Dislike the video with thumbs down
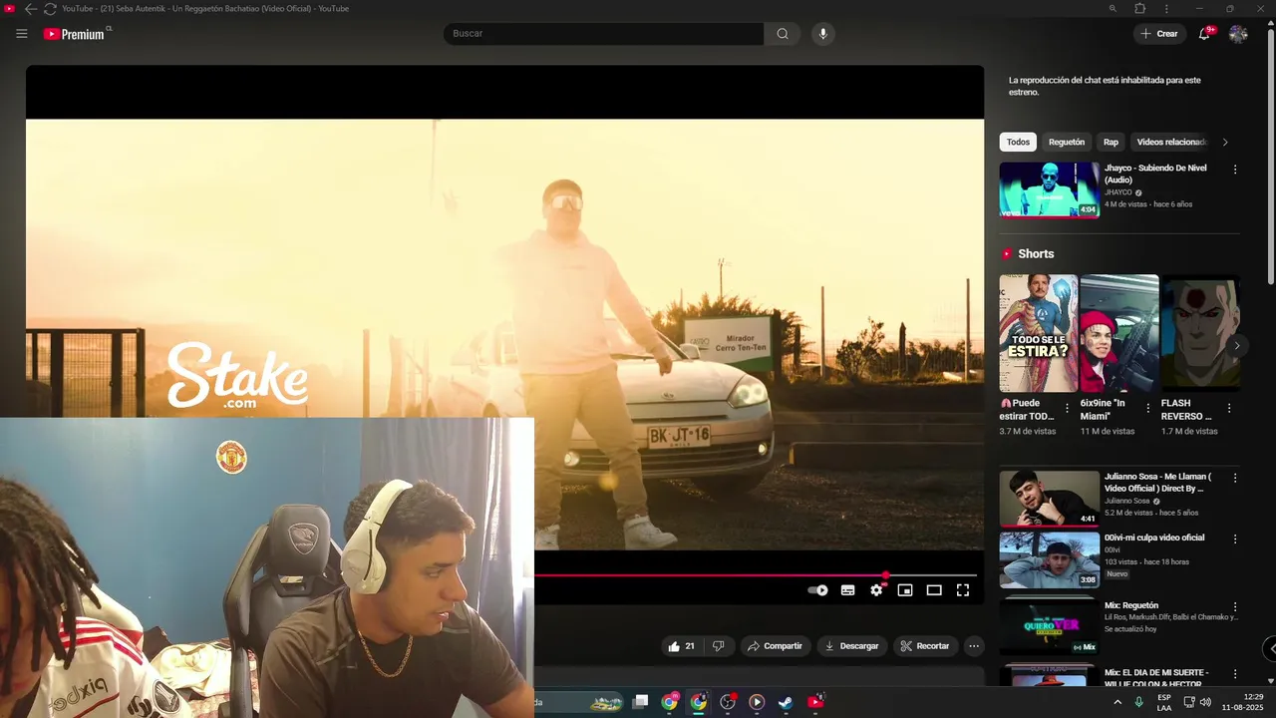The width and height of the screenshot is (1276, 718). click(719, 646)
